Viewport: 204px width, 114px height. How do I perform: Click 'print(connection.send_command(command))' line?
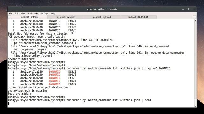(x=45, y=43)
